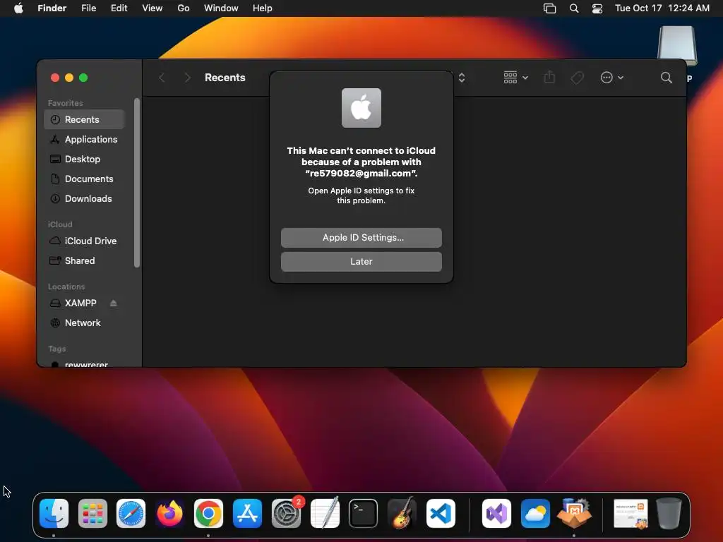This screenshot has width=723, height=542.
Task: Launch Terminal from the Dock
Action: click(364, 513)
